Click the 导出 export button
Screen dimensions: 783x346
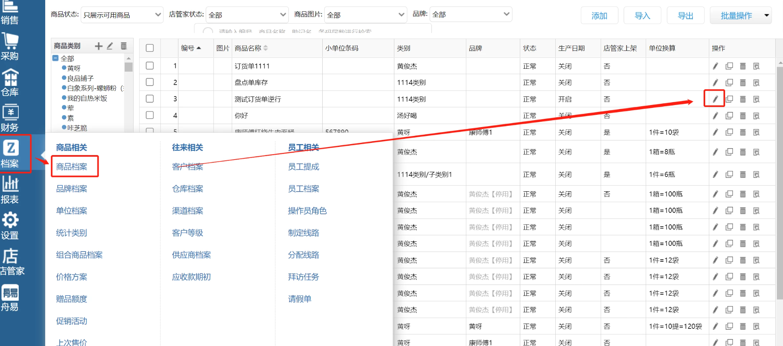[685, 16]
